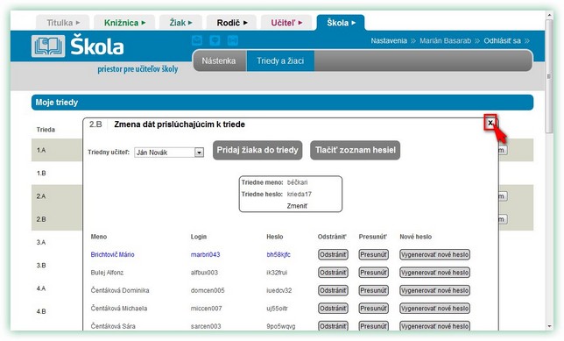Image resolution: width=564 pixels, height=341 pixels.
Task: Generate new password for Čentáková Dominika
Action: coord(434,290)
